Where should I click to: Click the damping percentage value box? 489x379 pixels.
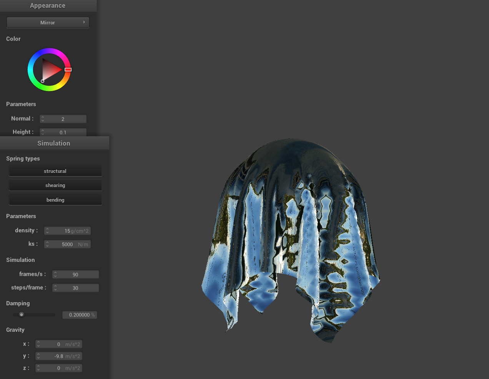point(80,315)
